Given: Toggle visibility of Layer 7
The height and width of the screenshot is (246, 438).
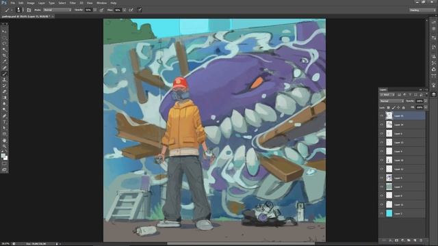Looking at the screenshot, I should pyautogui.click(x=382, y=187).
